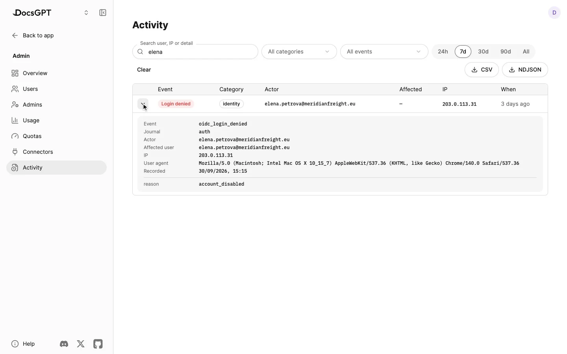Select the 24h time range
The image size is (567, 354).
coord(443,52)
